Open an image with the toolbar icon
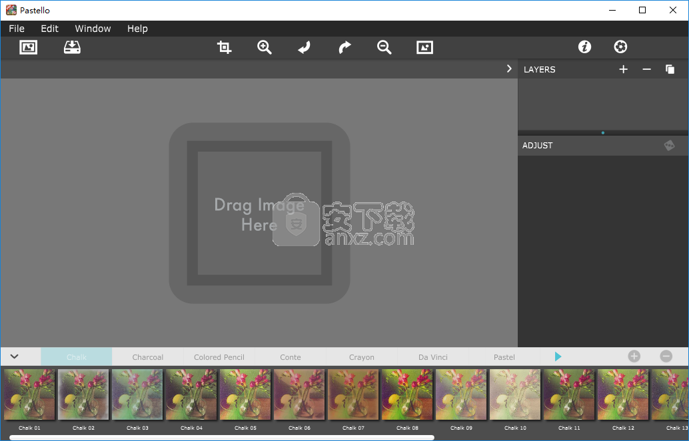Screen dimensions: 689x441 (x=29, y=47)
